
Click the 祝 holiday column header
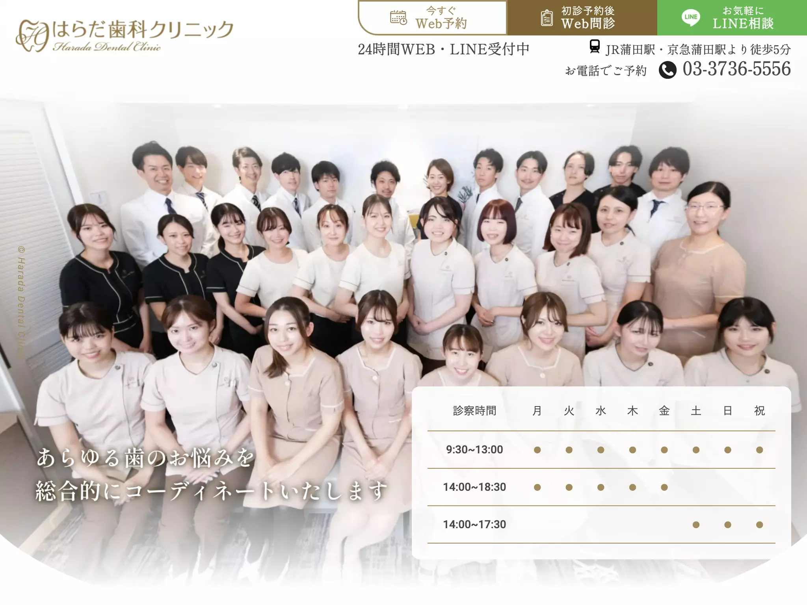[x=759, y=411]
